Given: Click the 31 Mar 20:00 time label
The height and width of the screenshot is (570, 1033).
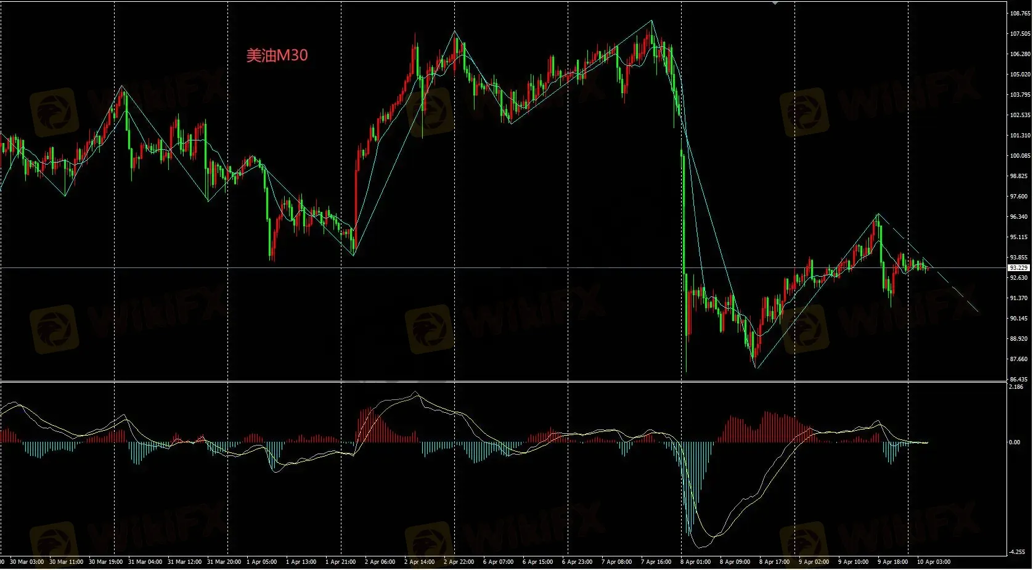Looking at the screenshot, I should point(224,562).
